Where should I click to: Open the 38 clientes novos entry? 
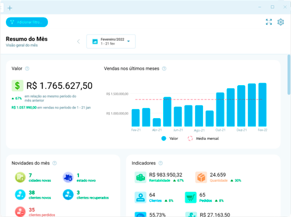[x=40, y=195]
